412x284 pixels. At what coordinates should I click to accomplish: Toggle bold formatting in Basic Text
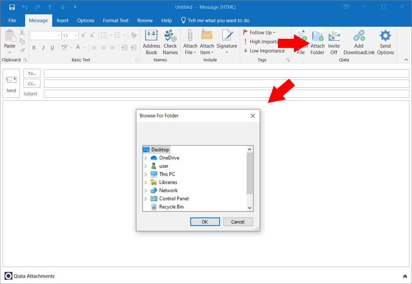(34, 48)
